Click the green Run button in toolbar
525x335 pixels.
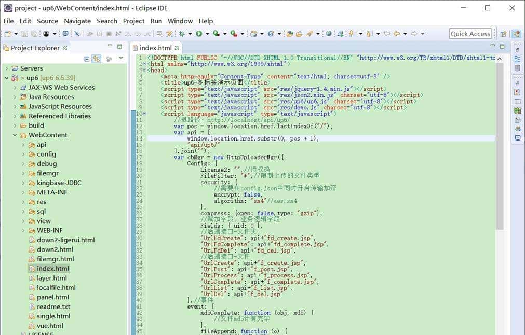[x=199, y=34]
